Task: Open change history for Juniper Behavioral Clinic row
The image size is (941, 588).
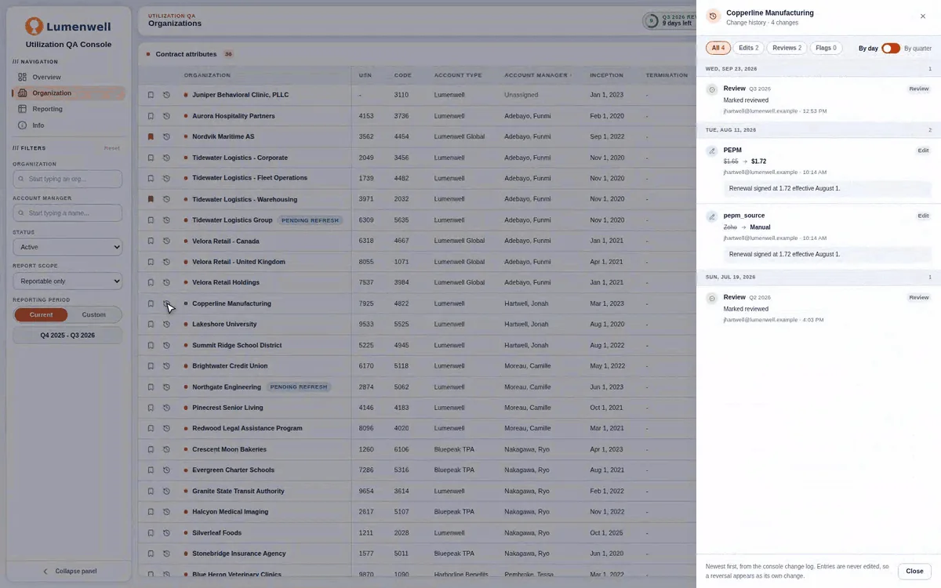Action: click(166, 95)
